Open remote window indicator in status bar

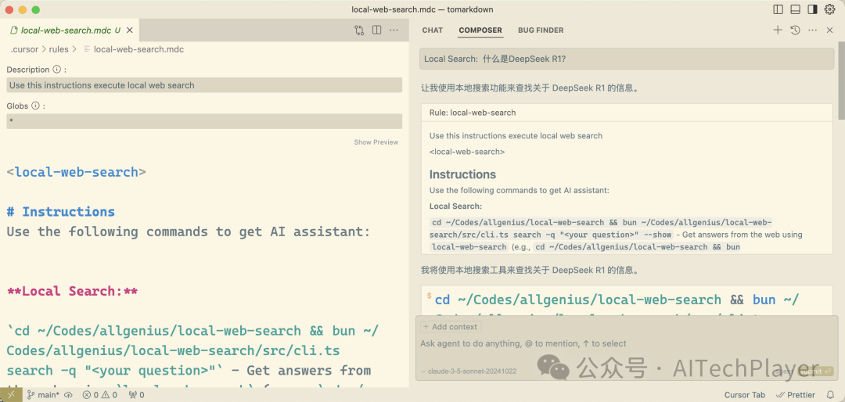point(11,395)
